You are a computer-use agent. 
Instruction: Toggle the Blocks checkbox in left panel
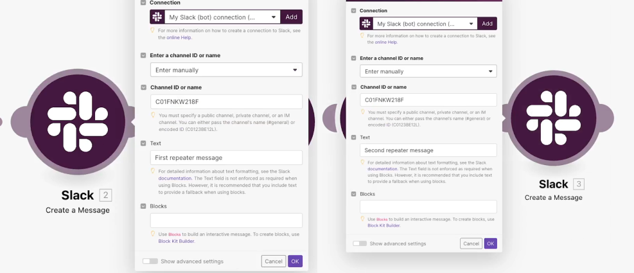[x=143, y=206]
